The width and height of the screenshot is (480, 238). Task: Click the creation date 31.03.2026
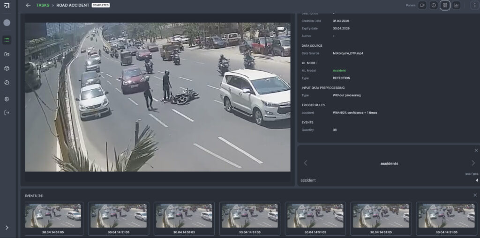341,21
